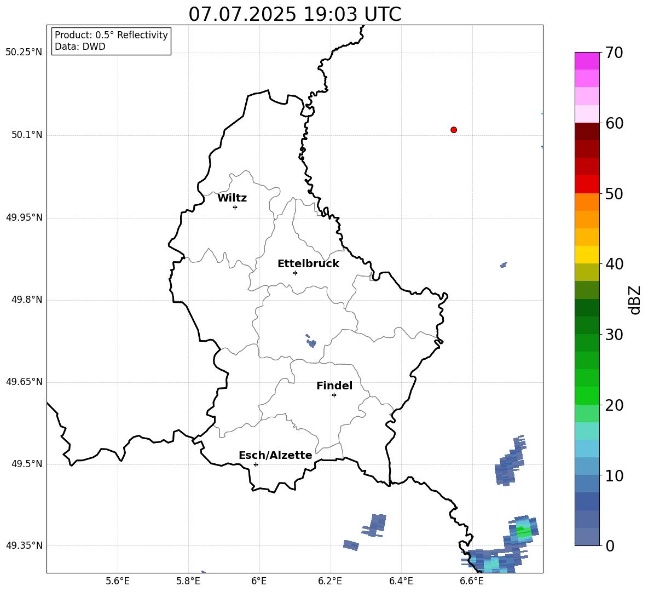Click the Ettelbruck station cross marker
Viewport: 648px width, 592px height.
click(x=295, y=273)
